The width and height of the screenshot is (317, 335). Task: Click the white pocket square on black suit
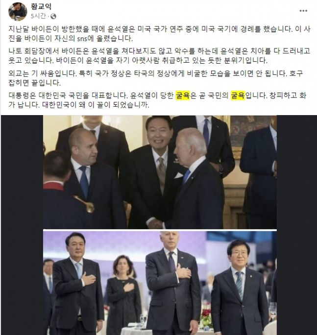(x=178, y=175)
